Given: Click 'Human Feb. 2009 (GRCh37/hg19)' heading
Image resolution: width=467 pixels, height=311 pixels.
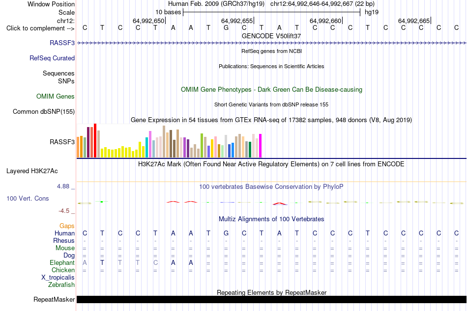Looking at the screenshot, I should [x=216, y=4].
